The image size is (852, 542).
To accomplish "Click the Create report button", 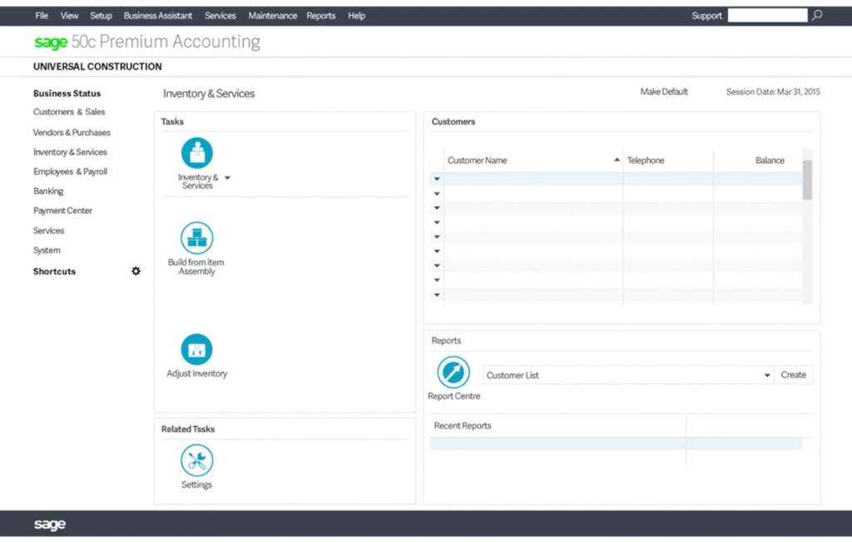I will point(793,375).
